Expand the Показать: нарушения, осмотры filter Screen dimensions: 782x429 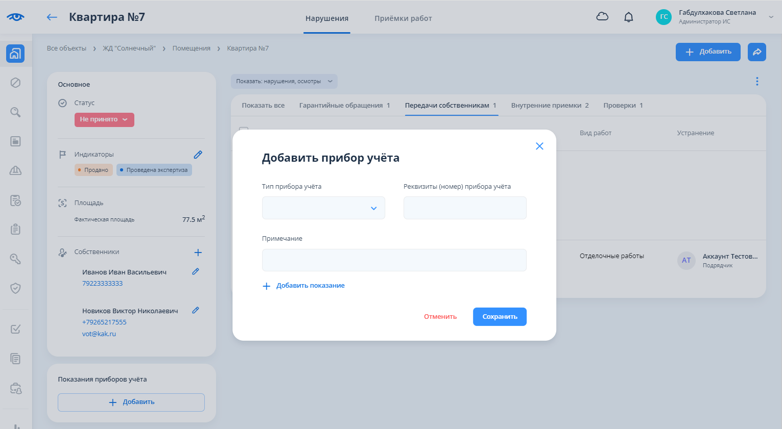284,82
